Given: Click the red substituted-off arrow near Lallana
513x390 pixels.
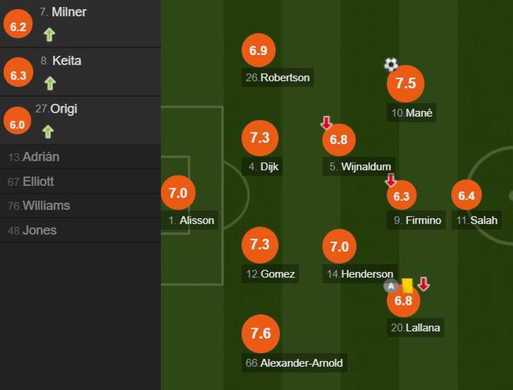Looking at the screenshot, I should coord(424,284).
